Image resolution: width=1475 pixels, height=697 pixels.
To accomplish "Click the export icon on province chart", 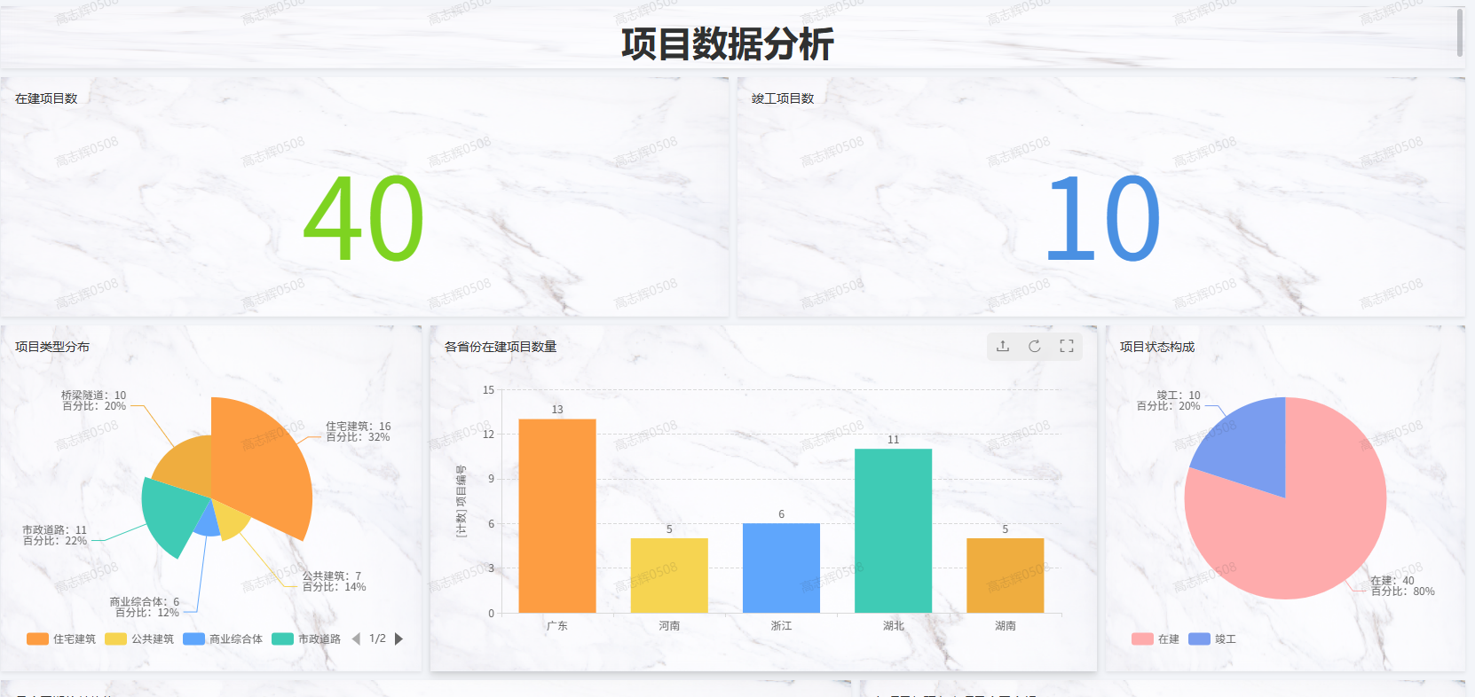I will point(1003,347).
